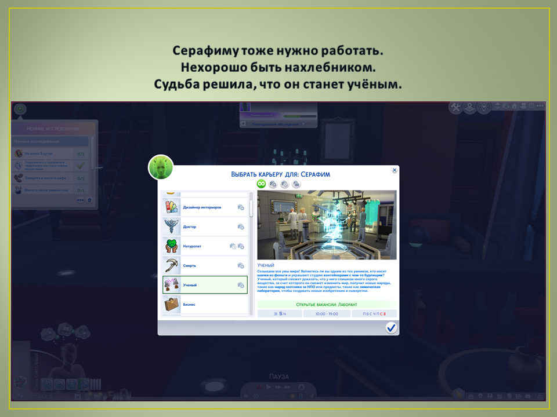Viewport: 557px width, 417px height.
Task: Click the house icon in top-right toolbar
Action: click(514, 105)
